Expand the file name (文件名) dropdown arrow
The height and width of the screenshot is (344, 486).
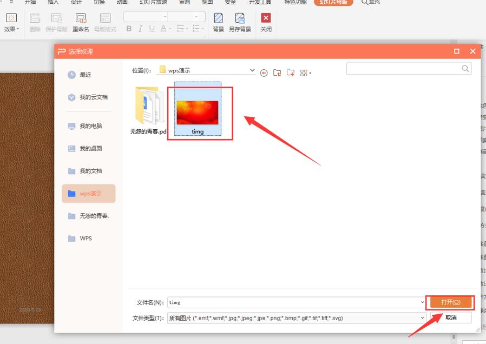[x=422, y=302]
